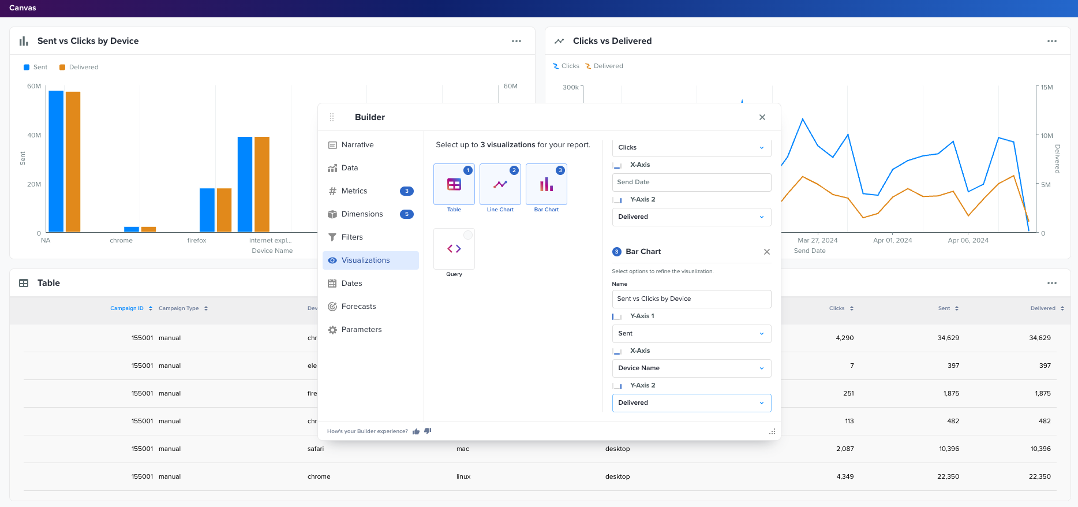
Task: Open Sent vs Clicks by Device options menu
Action: 516,41
